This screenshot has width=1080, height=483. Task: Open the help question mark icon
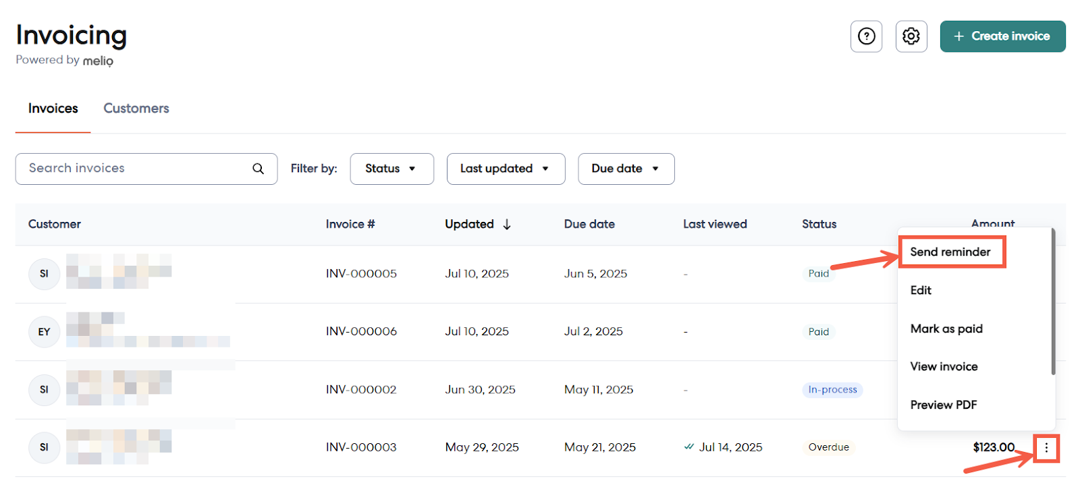(866, 36)
